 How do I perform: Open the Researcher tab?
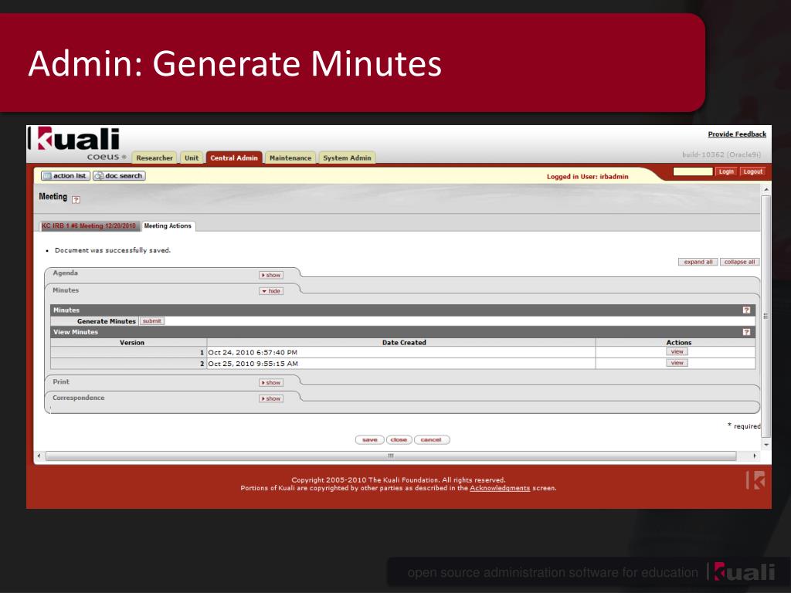coord(154,158)
